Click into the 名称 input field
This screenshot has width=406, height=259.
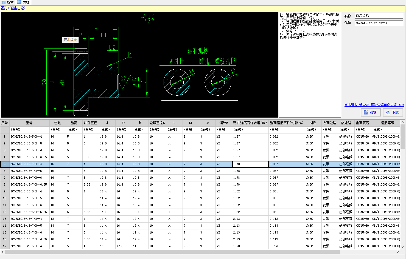point(379,16)
